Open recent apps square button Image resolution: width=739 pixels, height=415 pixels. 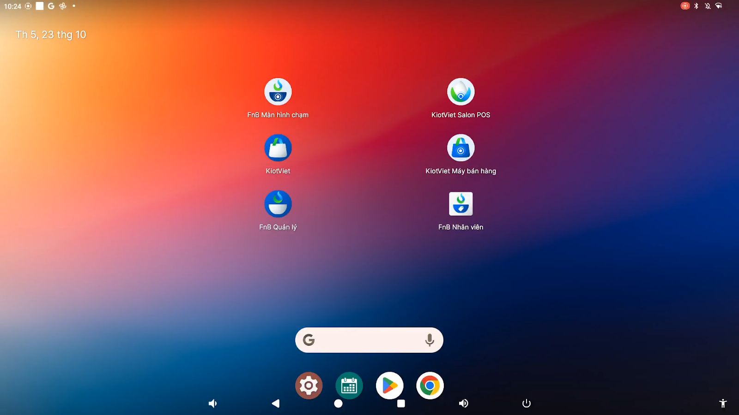pyautogui.click(x=401, y=403)
